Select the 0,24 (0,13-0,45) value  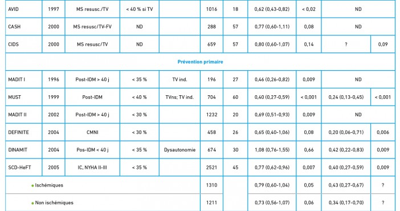pos(346,97)
